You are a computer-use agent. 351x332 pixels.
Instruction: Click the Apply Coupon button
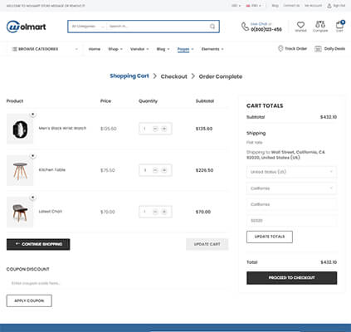pyautogui.click(x=29, y=300)
